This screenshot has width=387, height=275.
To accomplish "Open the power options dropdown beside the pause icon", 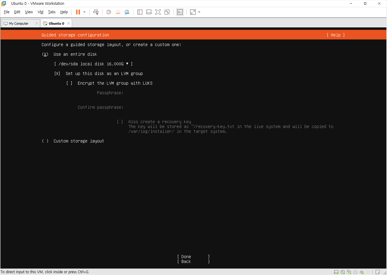I will pyautogui.click(x=84, y=12).
